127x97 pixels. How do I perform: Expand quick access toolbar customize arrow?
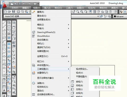pos(38,4)
